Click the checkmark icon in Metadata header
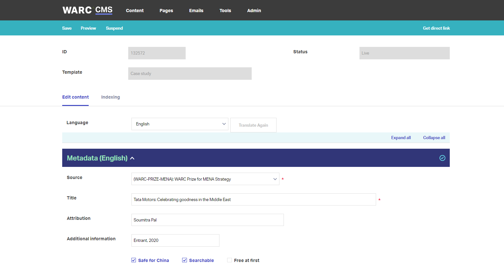 442,158
